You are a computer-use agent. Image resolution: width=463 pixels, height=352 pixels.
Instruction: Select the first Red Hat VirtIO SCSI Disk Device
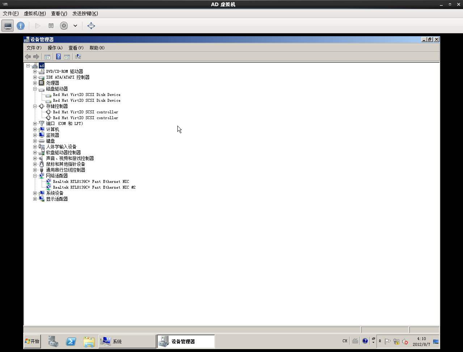tap(87, 95)
